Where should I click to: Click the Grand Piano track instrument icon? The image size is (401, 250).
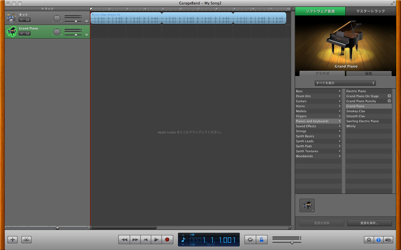12,32
